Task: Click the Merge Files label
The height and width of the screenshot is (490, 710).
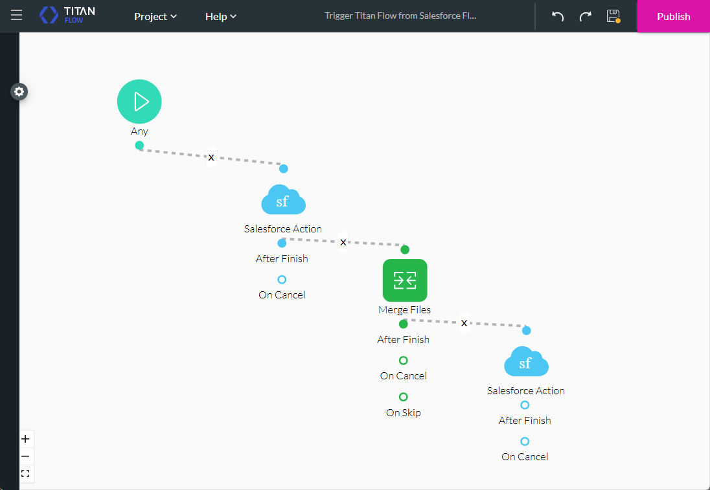Action: (405, 310)
